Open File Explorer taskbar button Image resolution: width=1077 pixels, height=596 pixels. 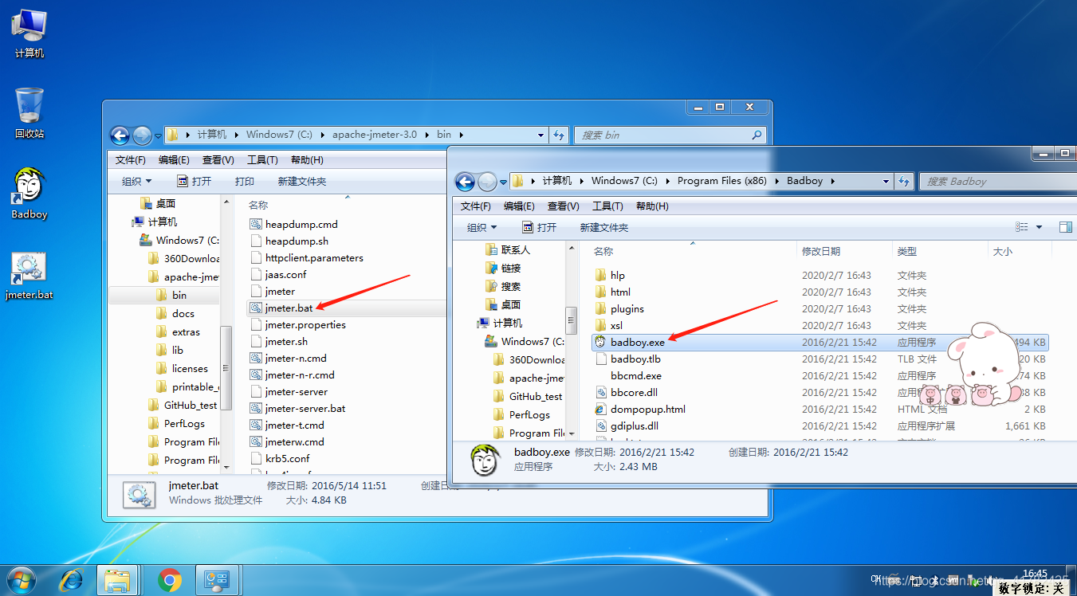click(118, 579)
